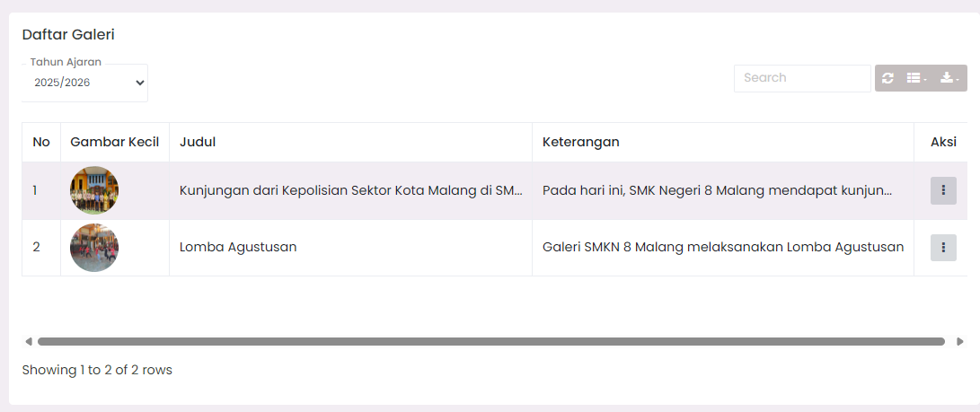Open the export data dropdown
The height and width of the screenshot is (412, 980).
(x=949, y=78)
